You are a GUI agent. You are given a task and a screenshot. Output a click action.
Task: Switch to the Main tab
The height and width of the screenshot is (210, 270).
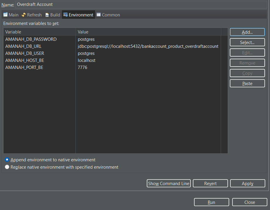coord(11,15)
